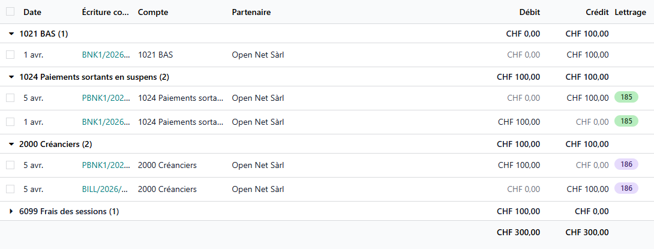This screenshot has height=249, width=654.
Task: Click purple 186 badge on the BILL row
Action: click(x=626, y=188)
